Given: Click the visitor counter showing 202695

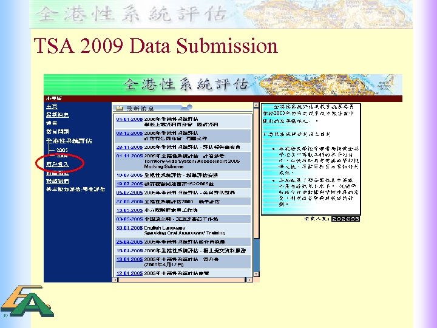Looking at the screenshot, I should pos(345,219).
